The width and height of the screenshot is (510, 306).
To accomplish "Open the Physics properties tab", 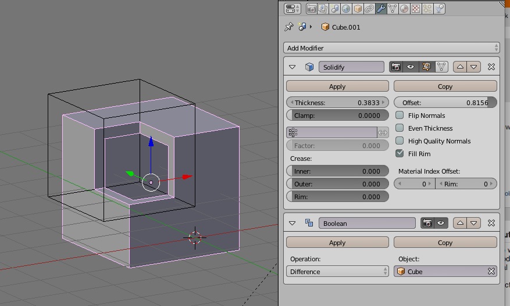I will tap(439, 9).
